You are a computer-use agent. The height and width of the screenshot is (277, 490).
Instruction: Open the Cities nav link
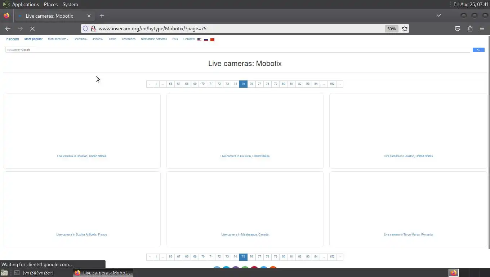(112, 39)
